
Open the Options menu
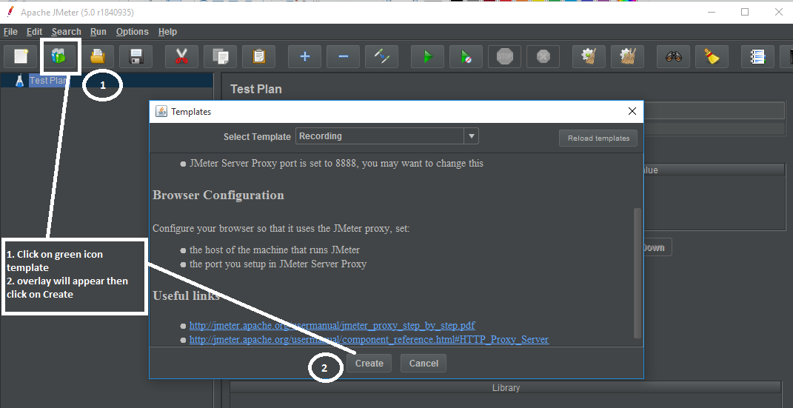(132, 32)
